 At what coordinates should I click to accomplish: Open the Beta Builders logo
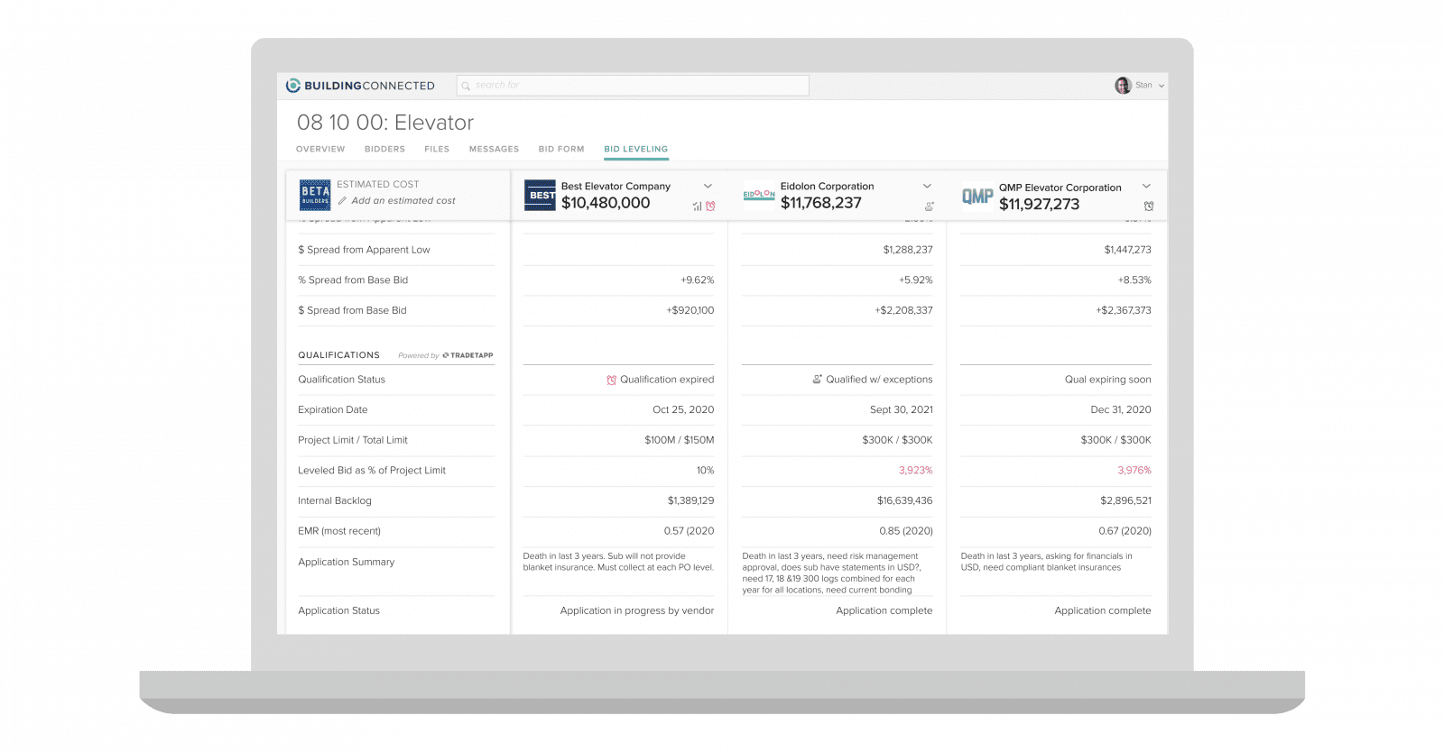[x=315, y=195]
